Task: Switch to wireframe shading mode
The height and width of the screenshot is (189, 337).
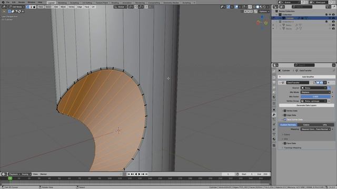Action: 254,7
